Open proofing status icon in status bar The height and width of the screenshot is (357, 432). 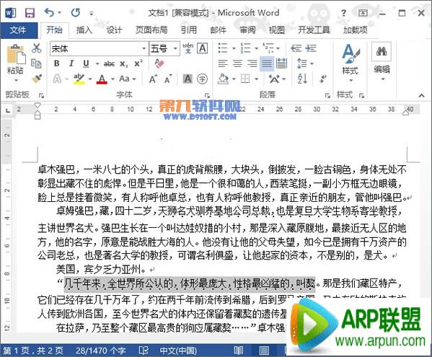tap(144, 351)
